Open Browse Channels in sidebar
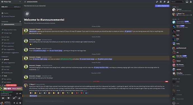The height and width of the screenshot is (105, 193). 9,16
